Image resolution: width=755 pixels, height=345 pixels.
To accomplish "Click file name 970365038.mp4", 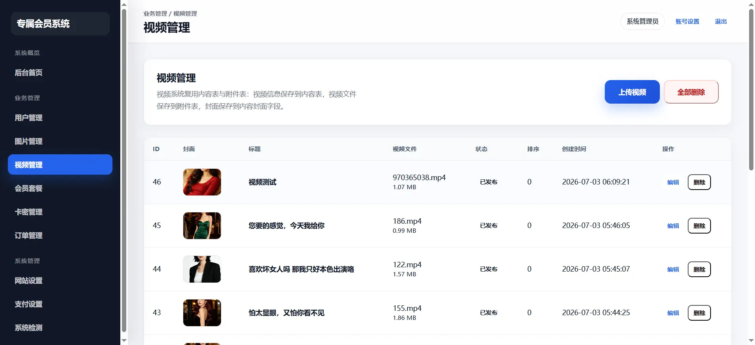I will (419, 177).
